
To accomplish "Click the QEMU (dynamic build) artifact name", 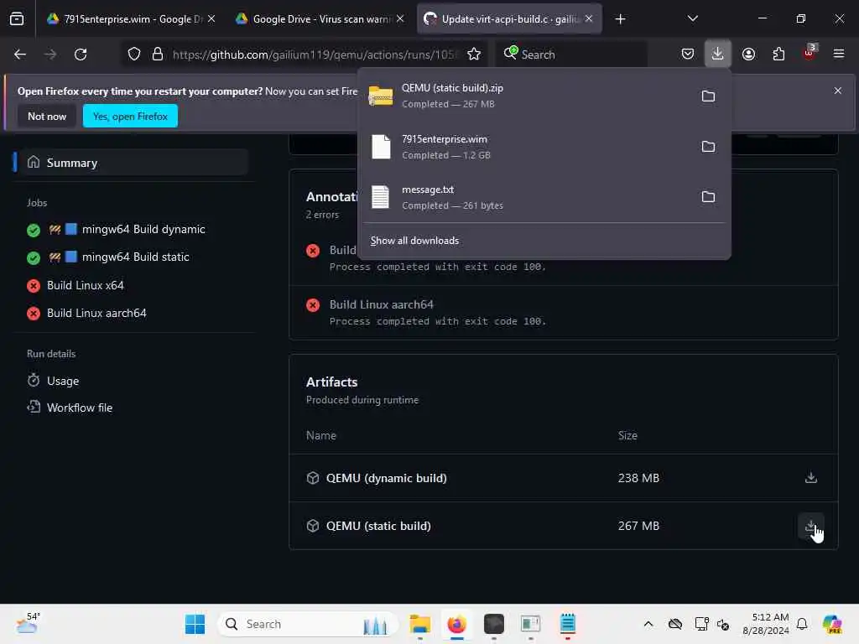I will point(386,478).
